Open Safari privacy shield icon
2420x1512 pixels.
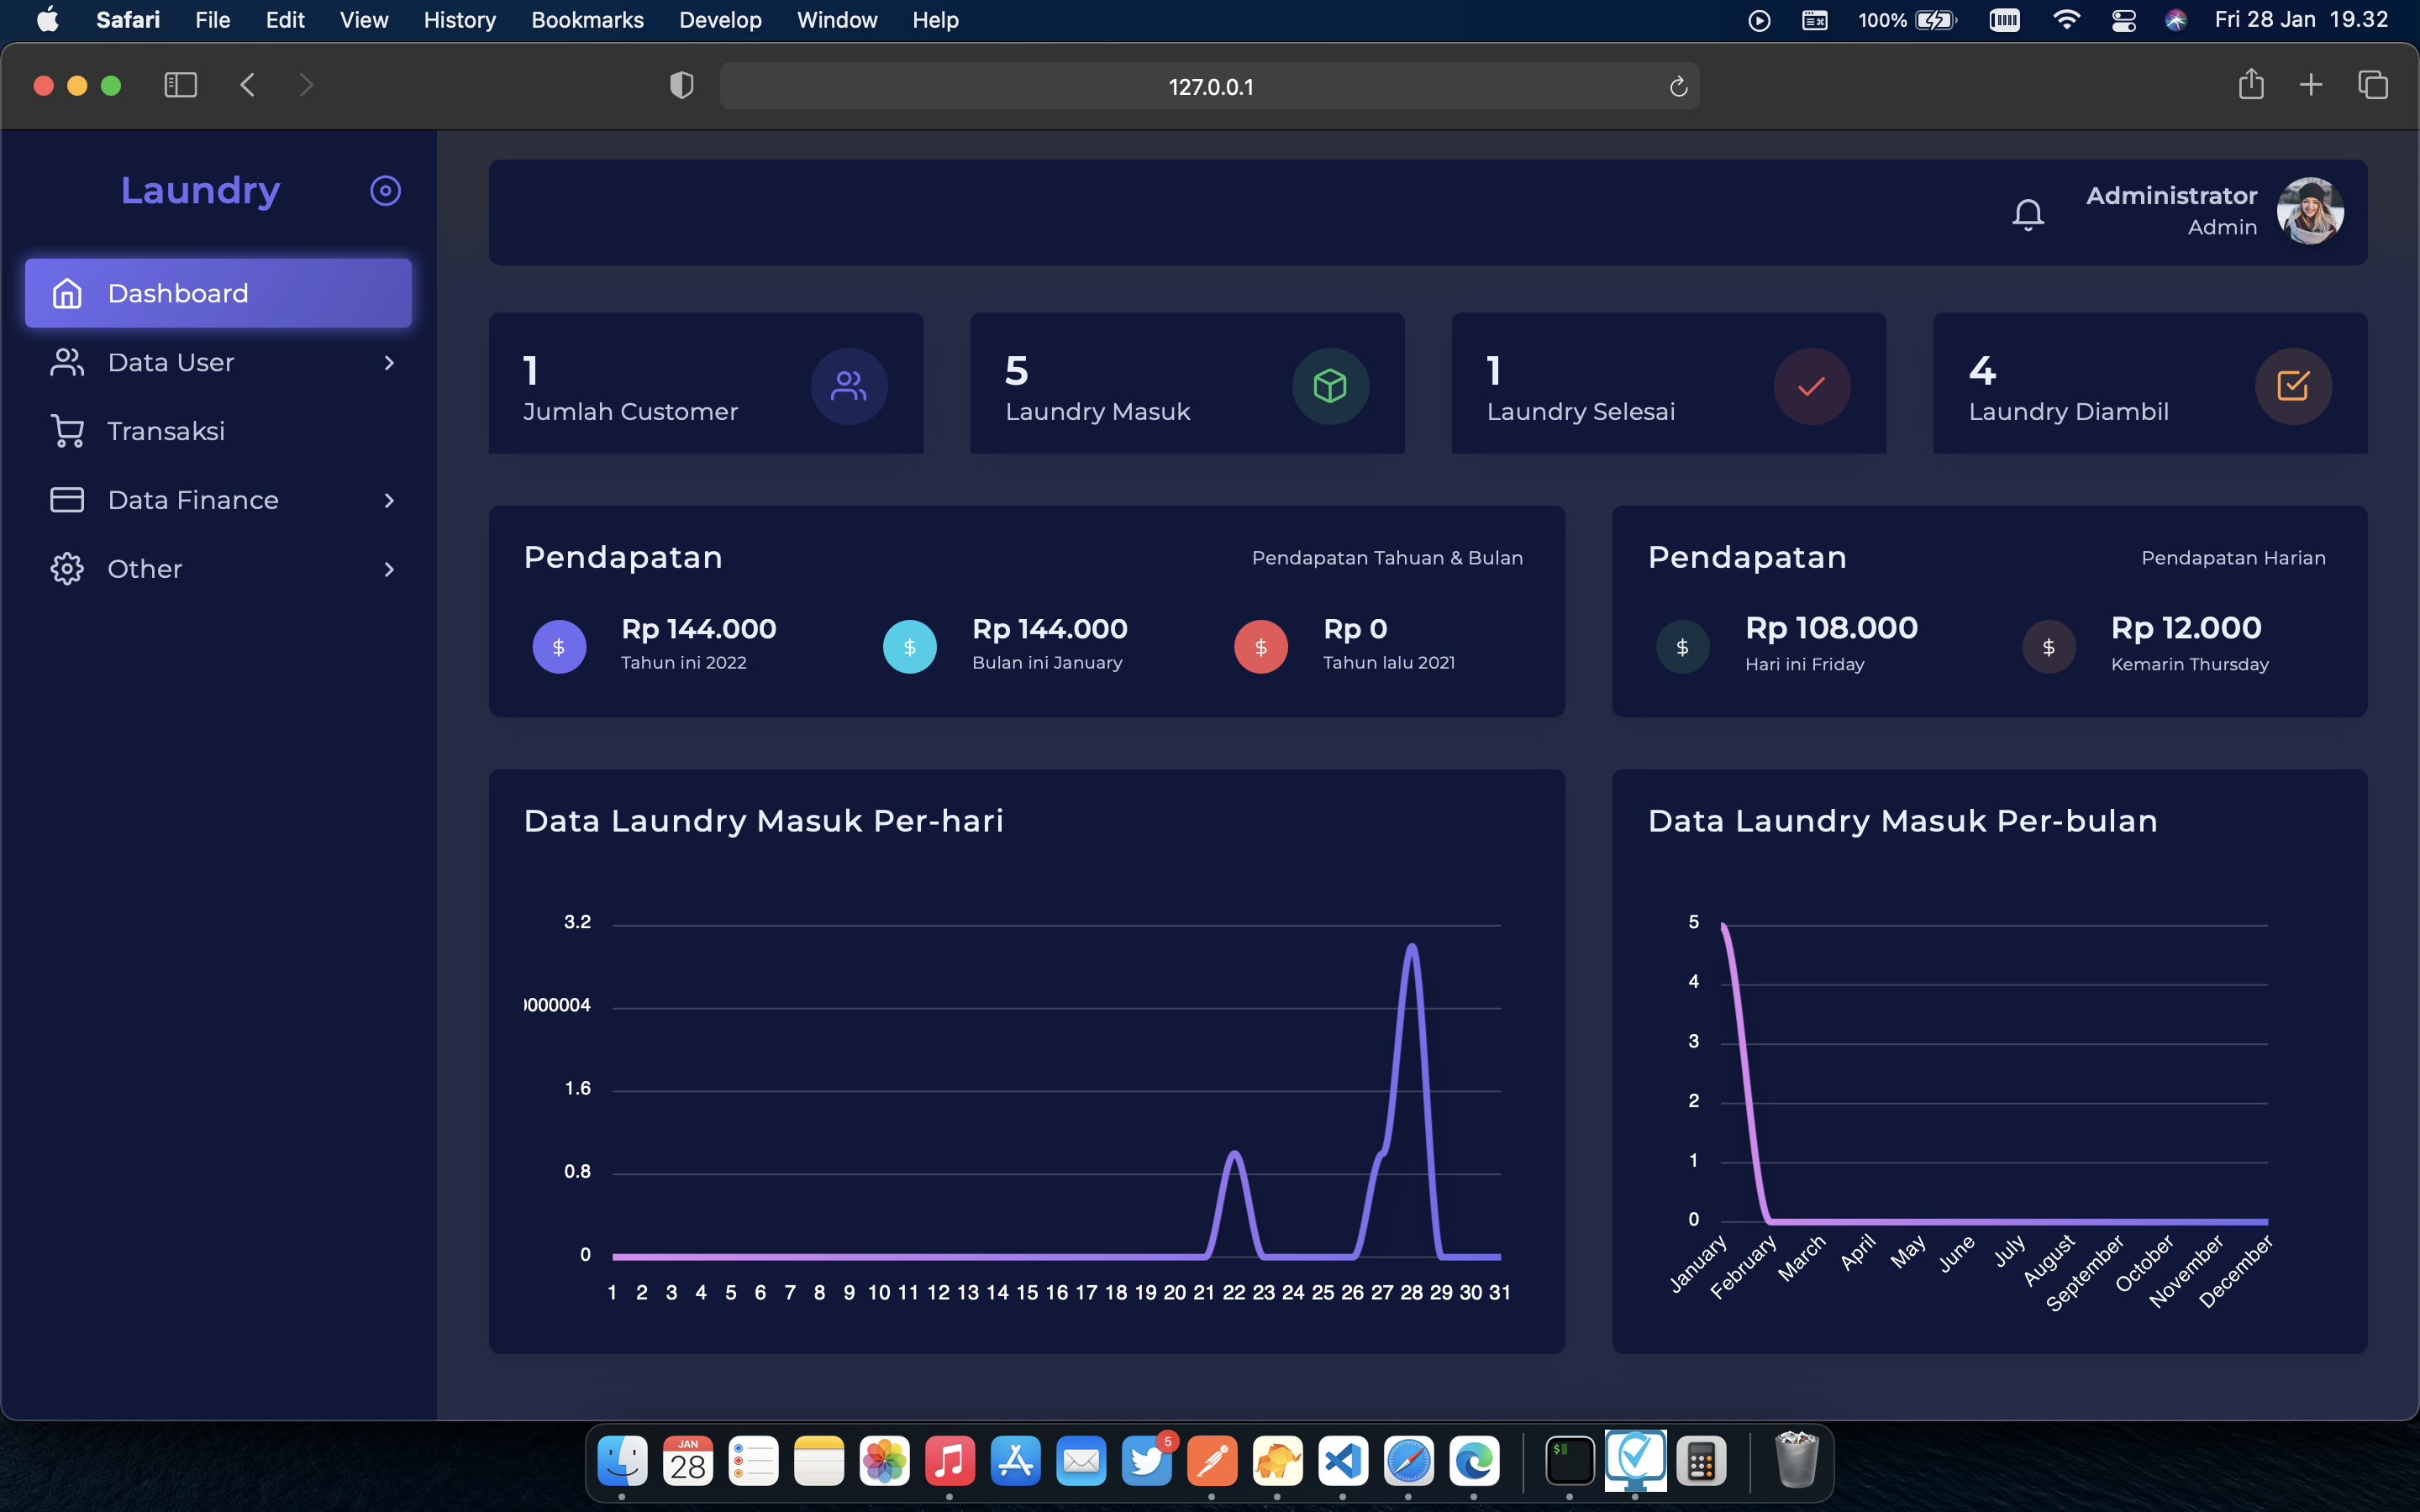coord(681,86)
